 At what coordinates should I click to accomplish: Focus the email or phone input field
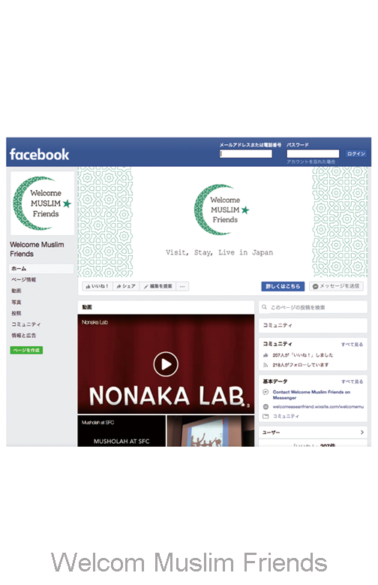tap(246, 154)
